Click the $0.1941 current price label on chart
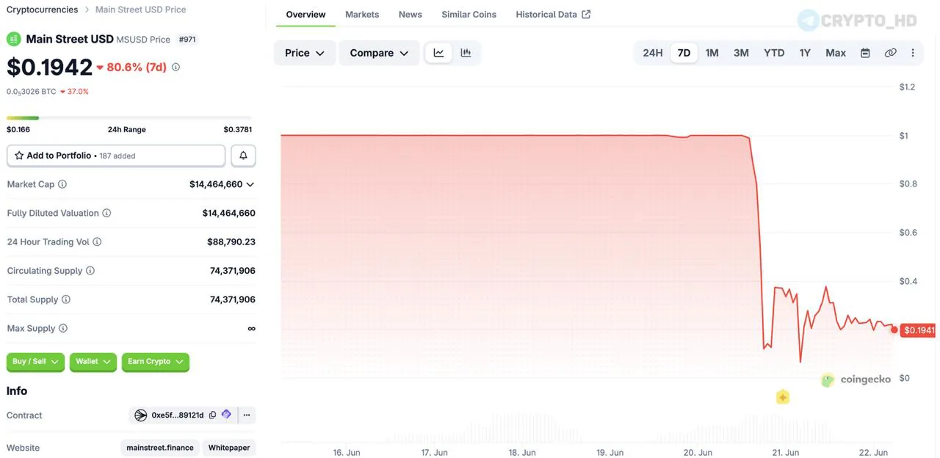The width and height of the screenshot is (940, 458). pos(918,330)
